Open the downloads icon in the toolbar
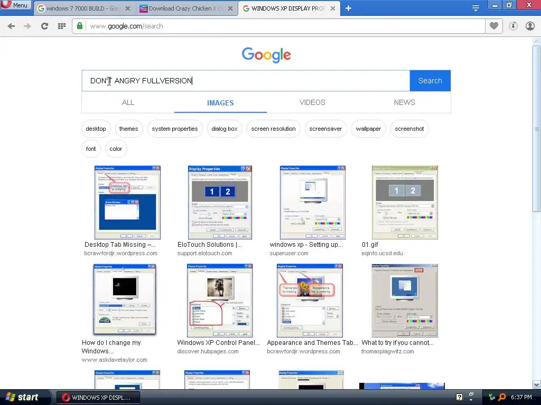 513,26
